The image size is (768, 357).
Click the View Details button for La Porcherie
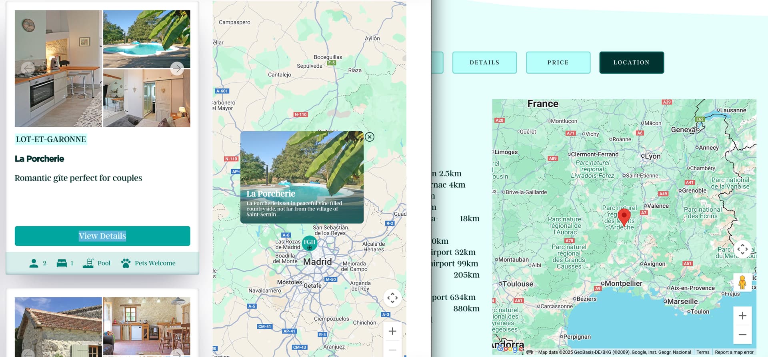pyautogui.click(x=102, y=236)
